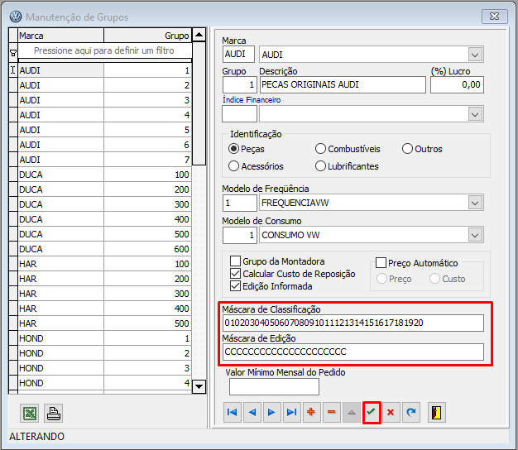
Task: Click the grid scrollbar up arrow
Action: pyautogui.click(x=199, y=35)
